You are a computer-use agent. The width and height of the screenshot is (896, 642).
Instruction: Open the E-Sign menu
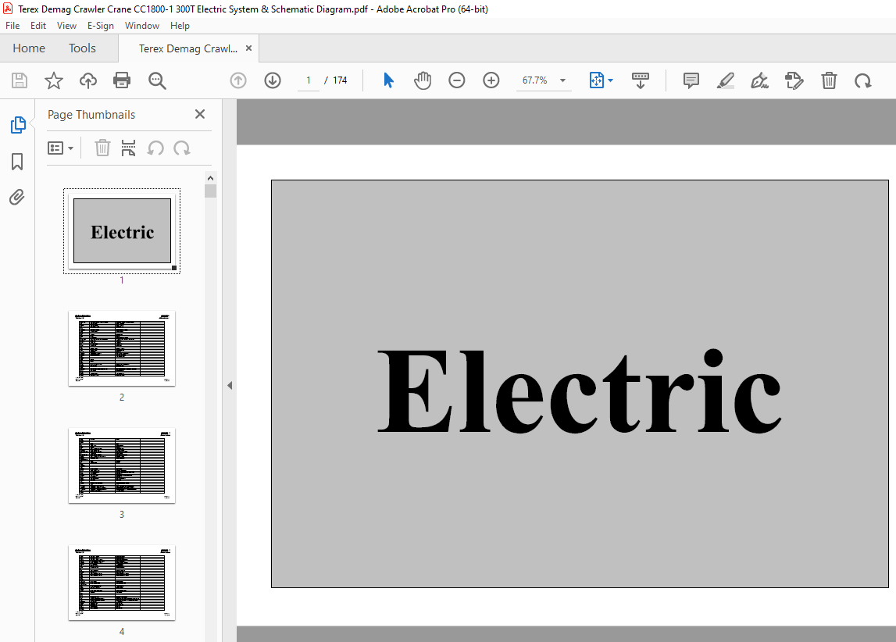click(101, 26)
